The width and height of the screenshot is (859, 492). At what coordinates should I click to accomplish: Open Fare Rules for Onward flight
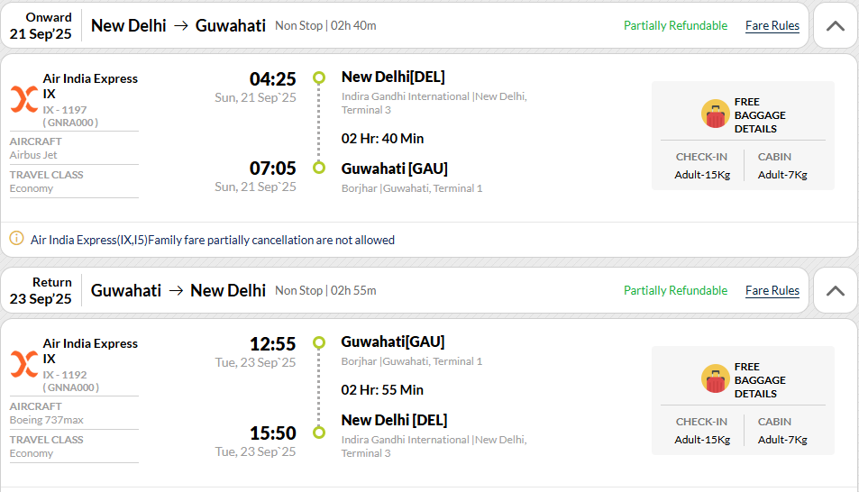point(772,26)
